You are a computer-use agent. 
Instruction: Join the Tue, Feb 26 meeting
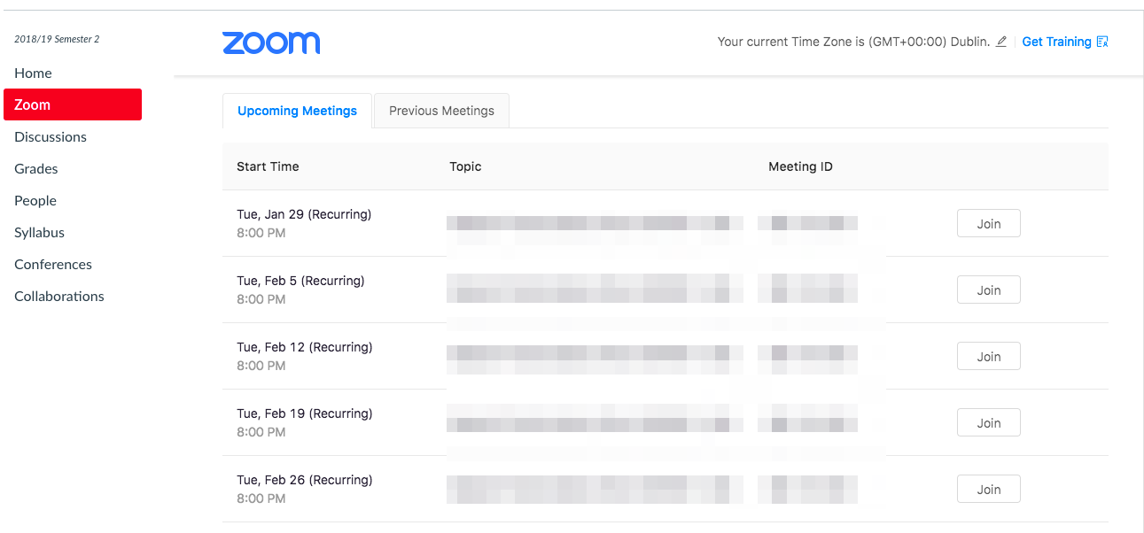pos(989,490)
